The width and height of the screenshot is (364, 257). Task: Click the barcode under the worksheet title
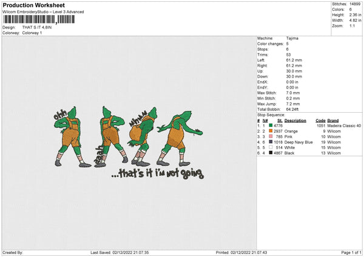coord(39,19)
